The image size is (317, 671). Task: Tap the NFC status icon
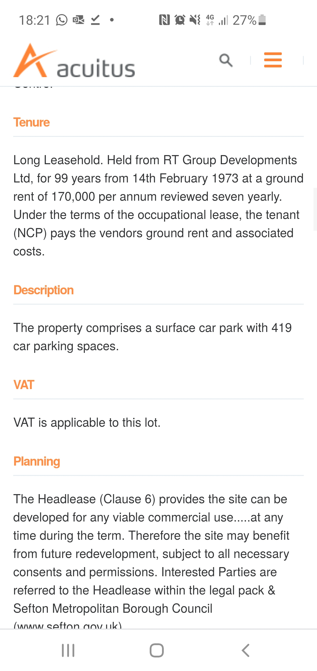pos(164,20)
